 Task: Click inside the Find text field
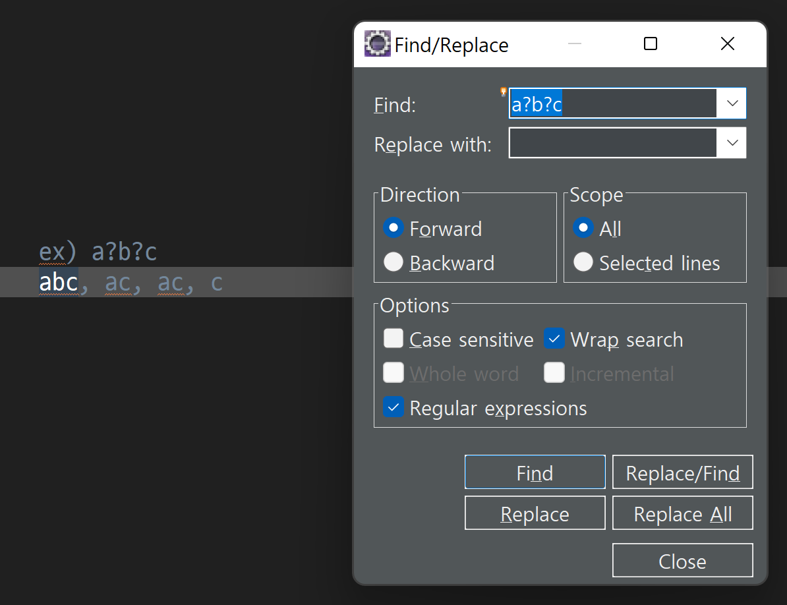(613, 103)
